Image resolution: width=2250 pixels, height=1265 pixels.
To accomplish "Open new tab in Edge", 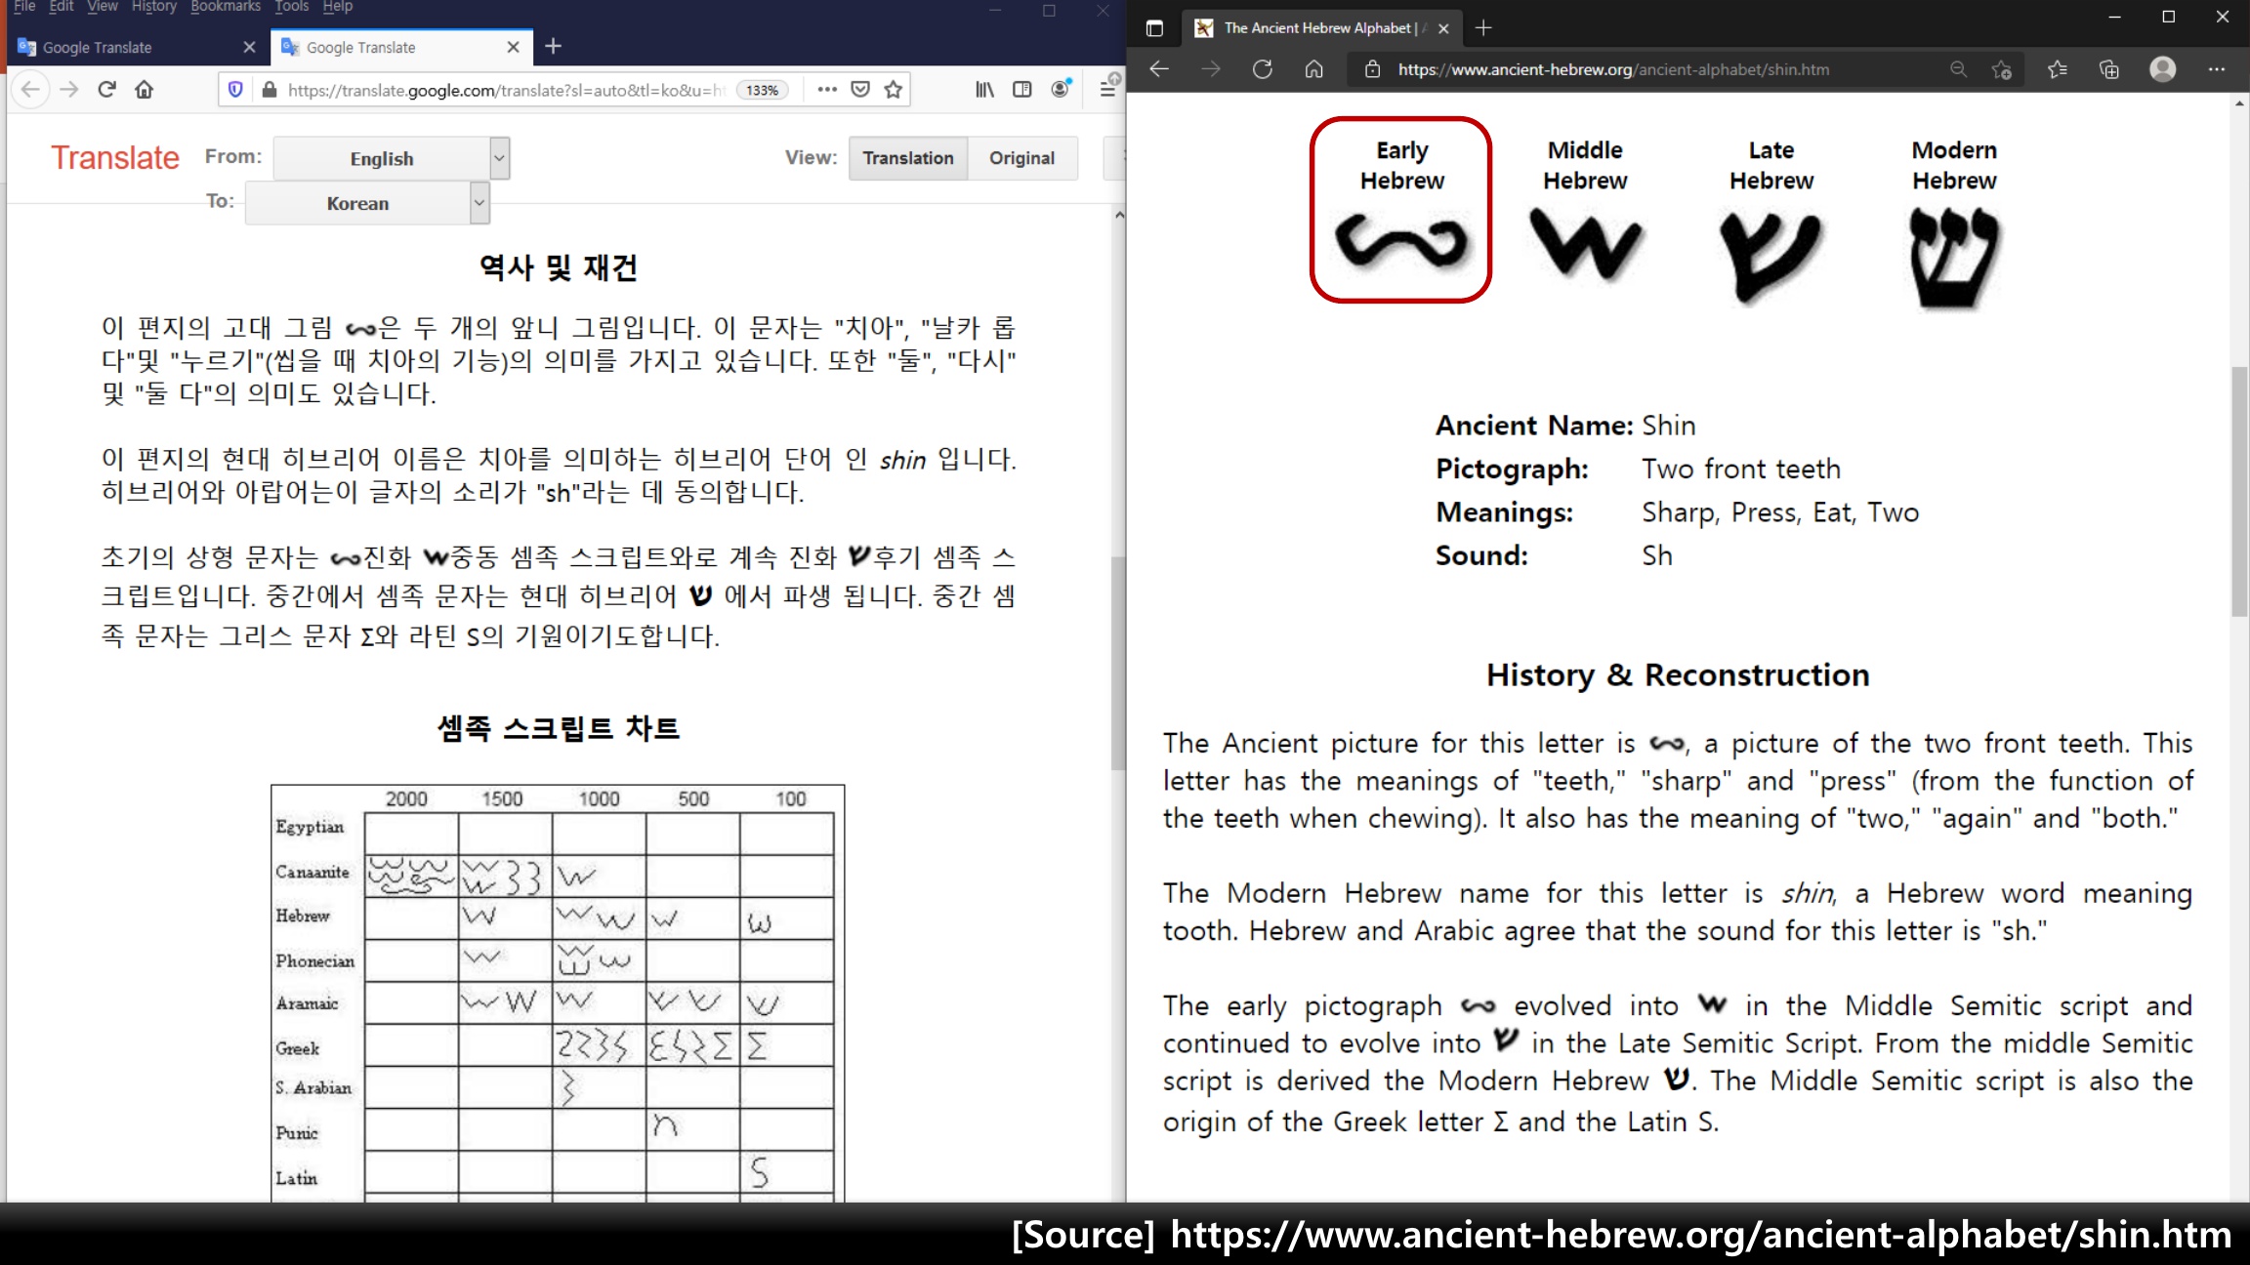I will click(1483, 28).
